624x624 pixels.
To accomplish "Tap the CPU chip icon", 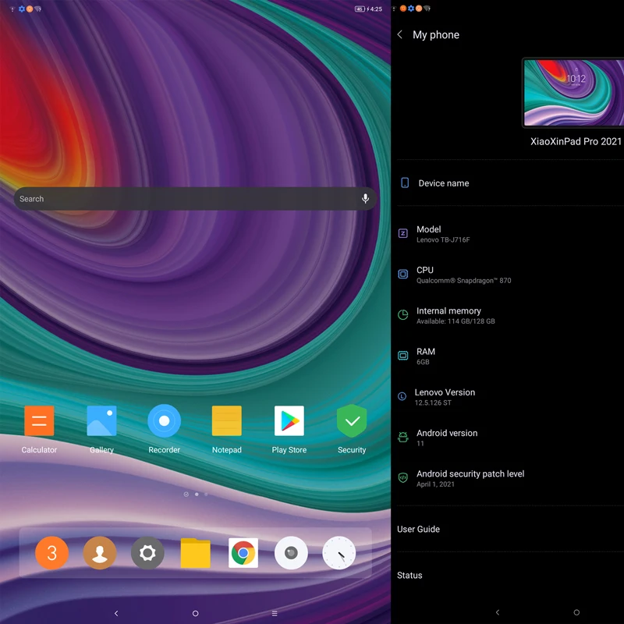I will [402, 275].
